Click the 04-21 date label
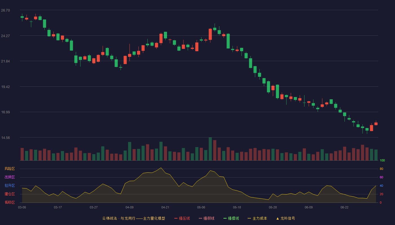 (x=165, y=207)
